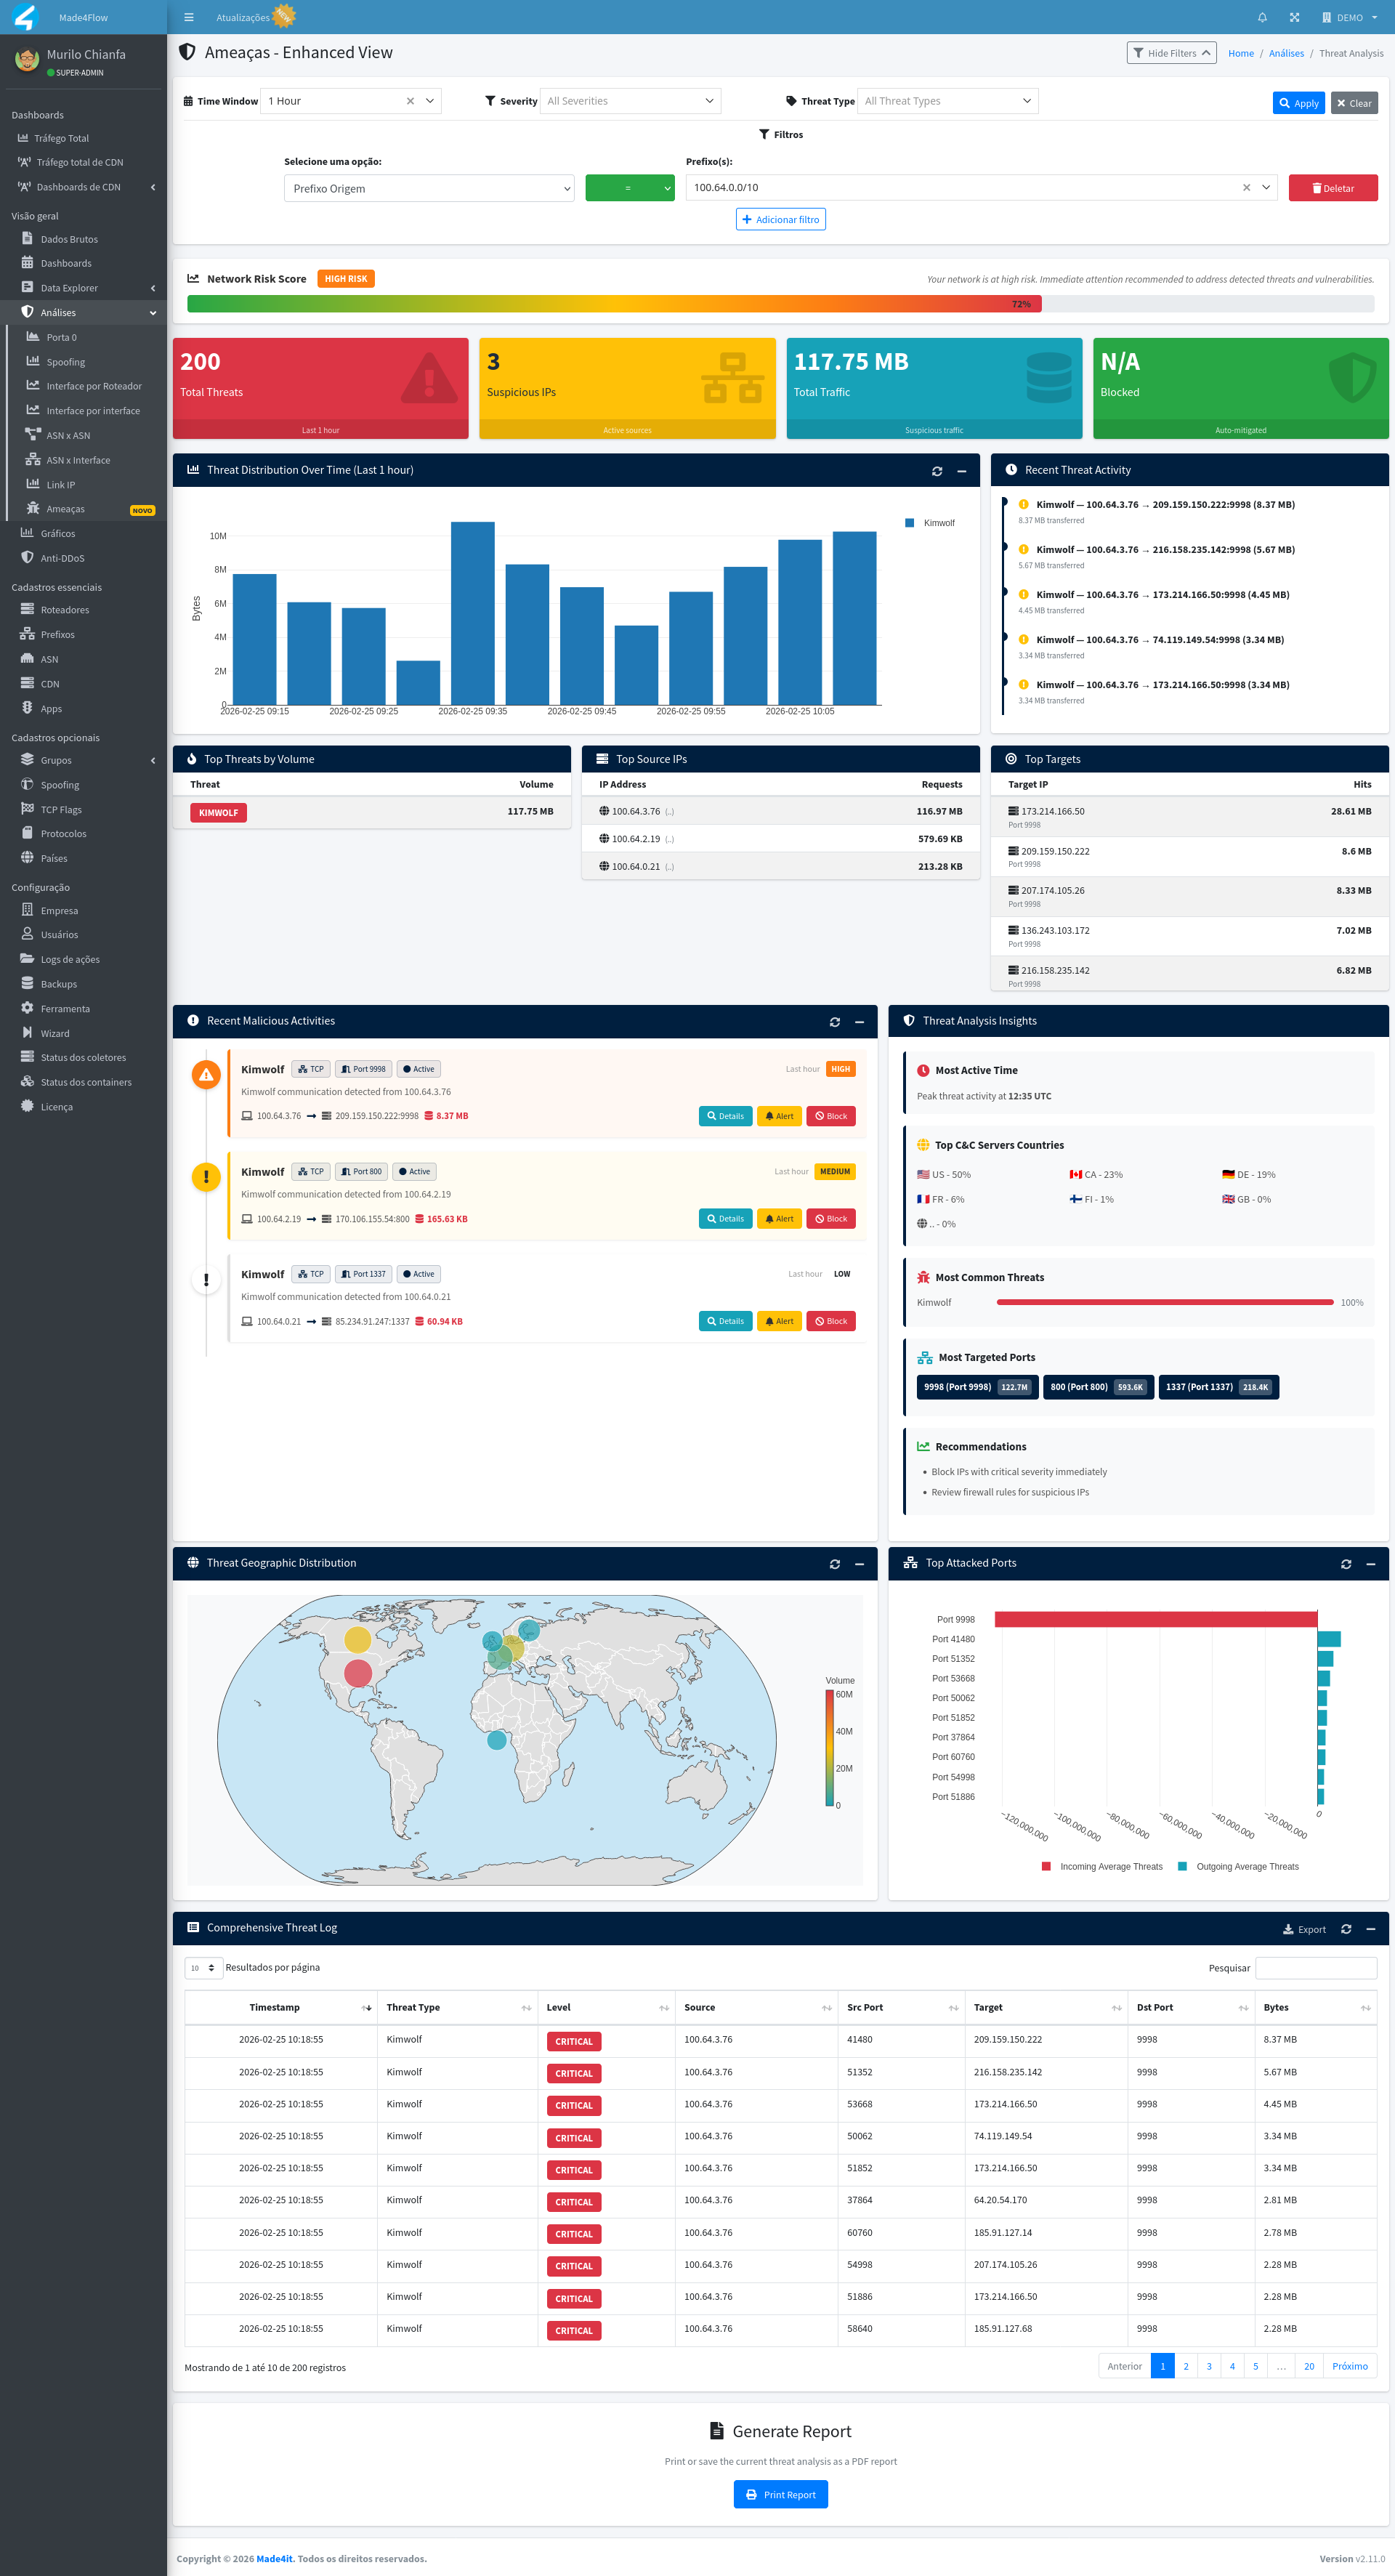Refresh the Top Attacked Ports chart
The image size is (1395, 2576).
(1346, 1563)
